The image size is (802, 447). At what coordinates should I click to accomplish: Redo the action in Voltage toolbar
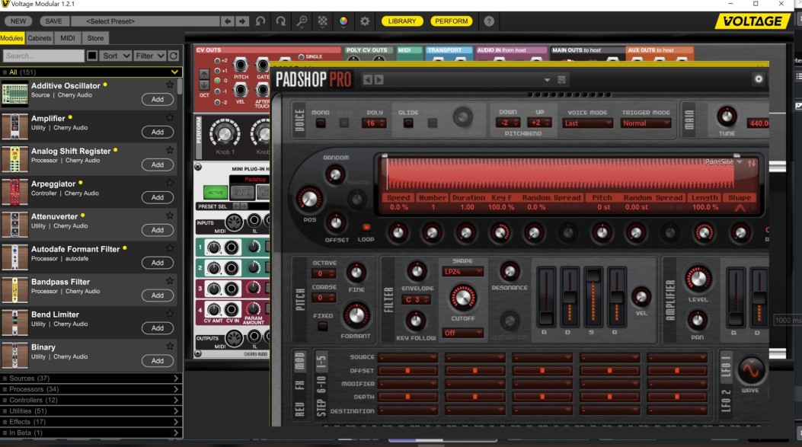[281, 21]
